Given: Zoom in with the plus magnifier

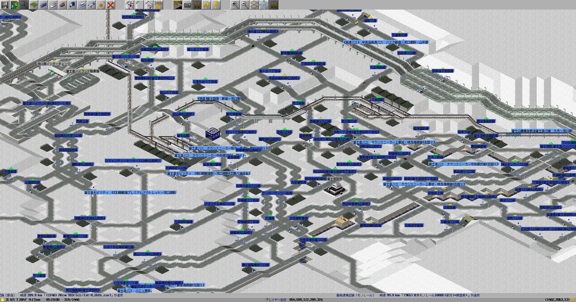Looking at the screenshot, I should click(x=235, y=5).
